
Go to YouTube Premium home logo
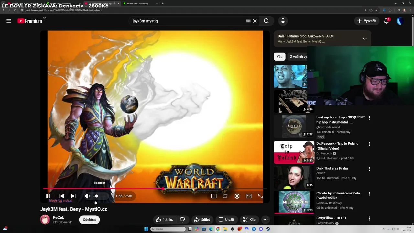[x=30, y=21]
